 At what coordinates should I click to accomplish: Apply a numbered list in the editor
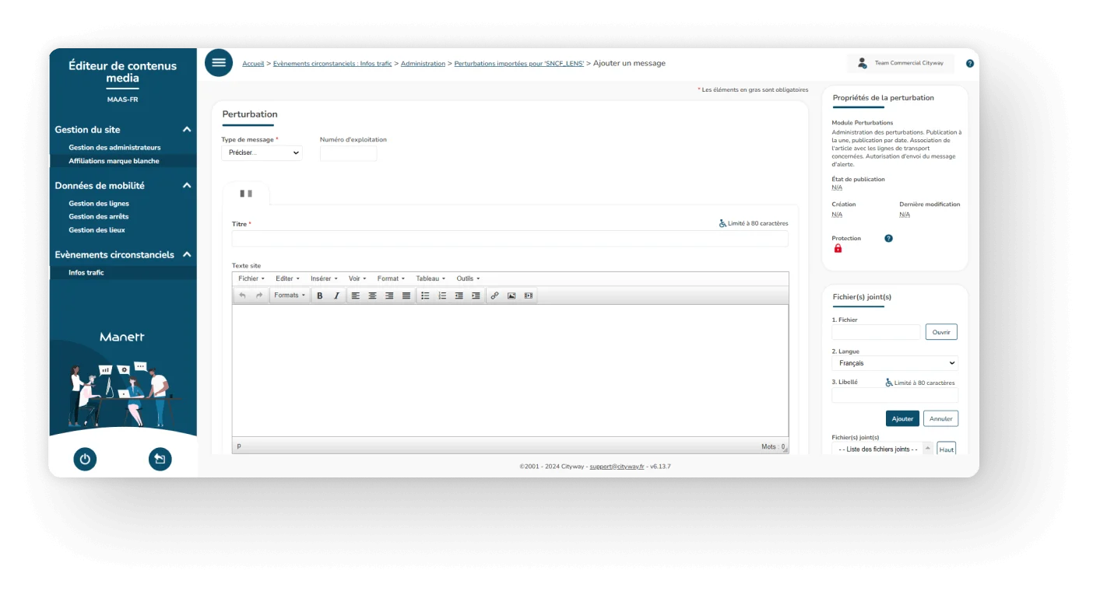[x=442, y=295]
